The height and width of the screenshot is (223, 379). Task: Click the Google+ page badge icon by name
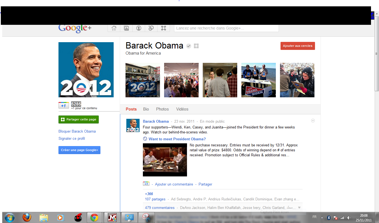click(x=196, y=46)
